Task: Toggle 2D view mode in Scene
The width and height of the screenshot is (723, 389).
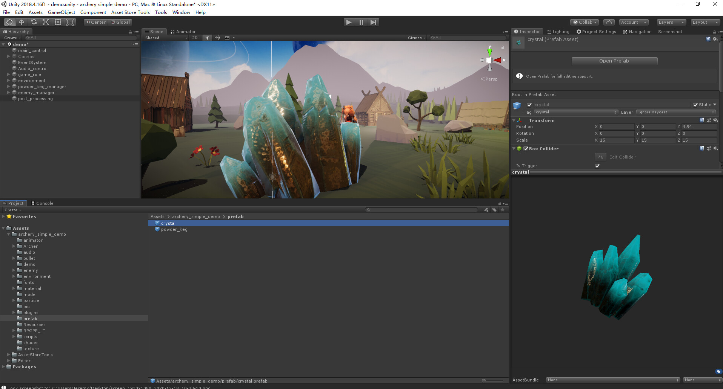Action: point(195,38)
